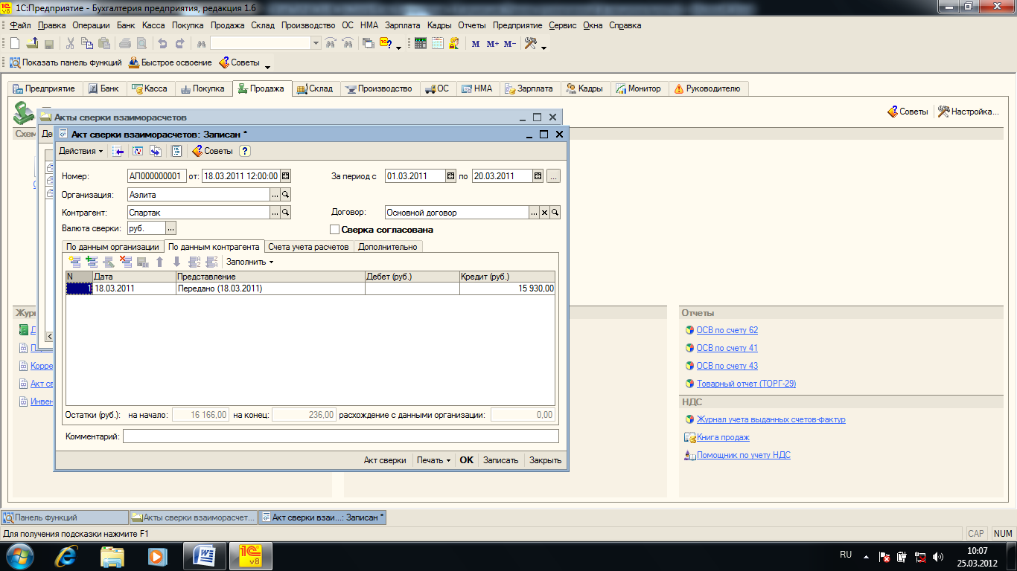The image size is (1017, 571).
Task: Click ellipsis selector for Организация field
Action: (274, 194)
